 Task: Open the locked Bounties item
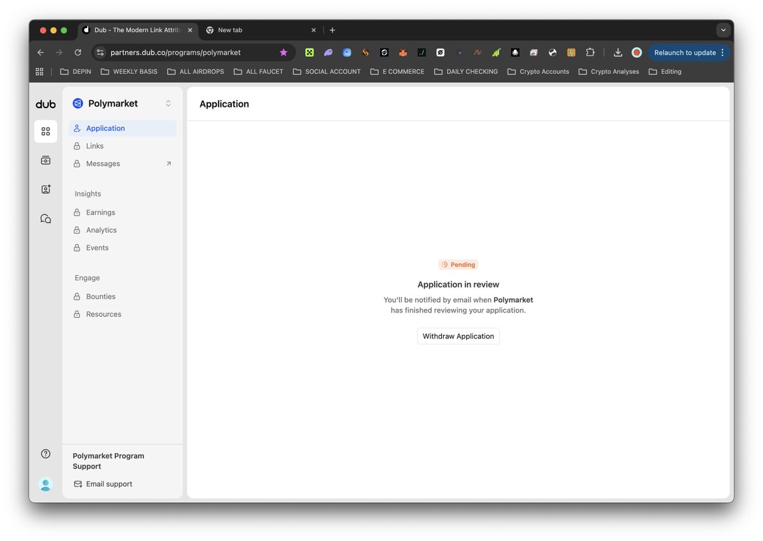(x=123, y=297)
